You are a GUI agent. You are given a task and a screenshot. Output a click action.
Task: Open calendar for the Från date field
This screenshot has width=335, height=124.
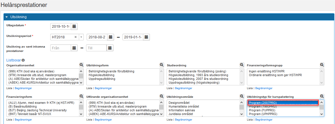[x=74, y=48]
